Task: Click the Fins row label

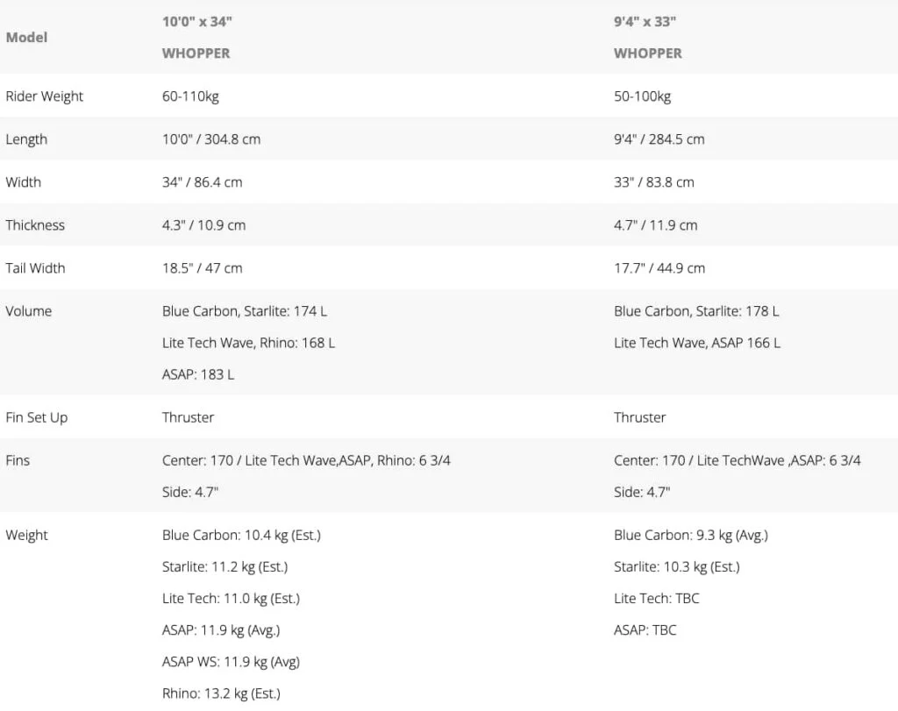Action: click(18, 460)
